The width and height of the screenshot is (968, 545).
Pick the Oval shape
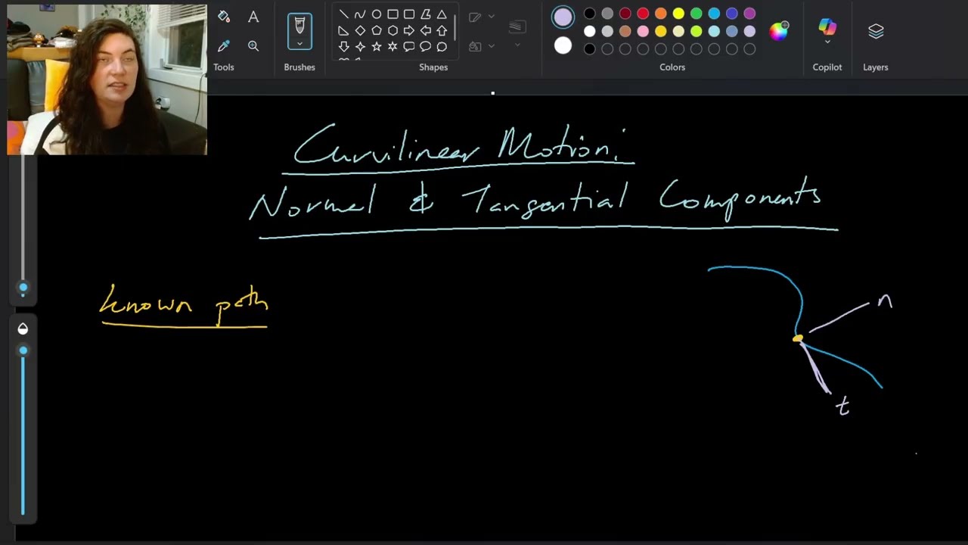coord(377,14)
